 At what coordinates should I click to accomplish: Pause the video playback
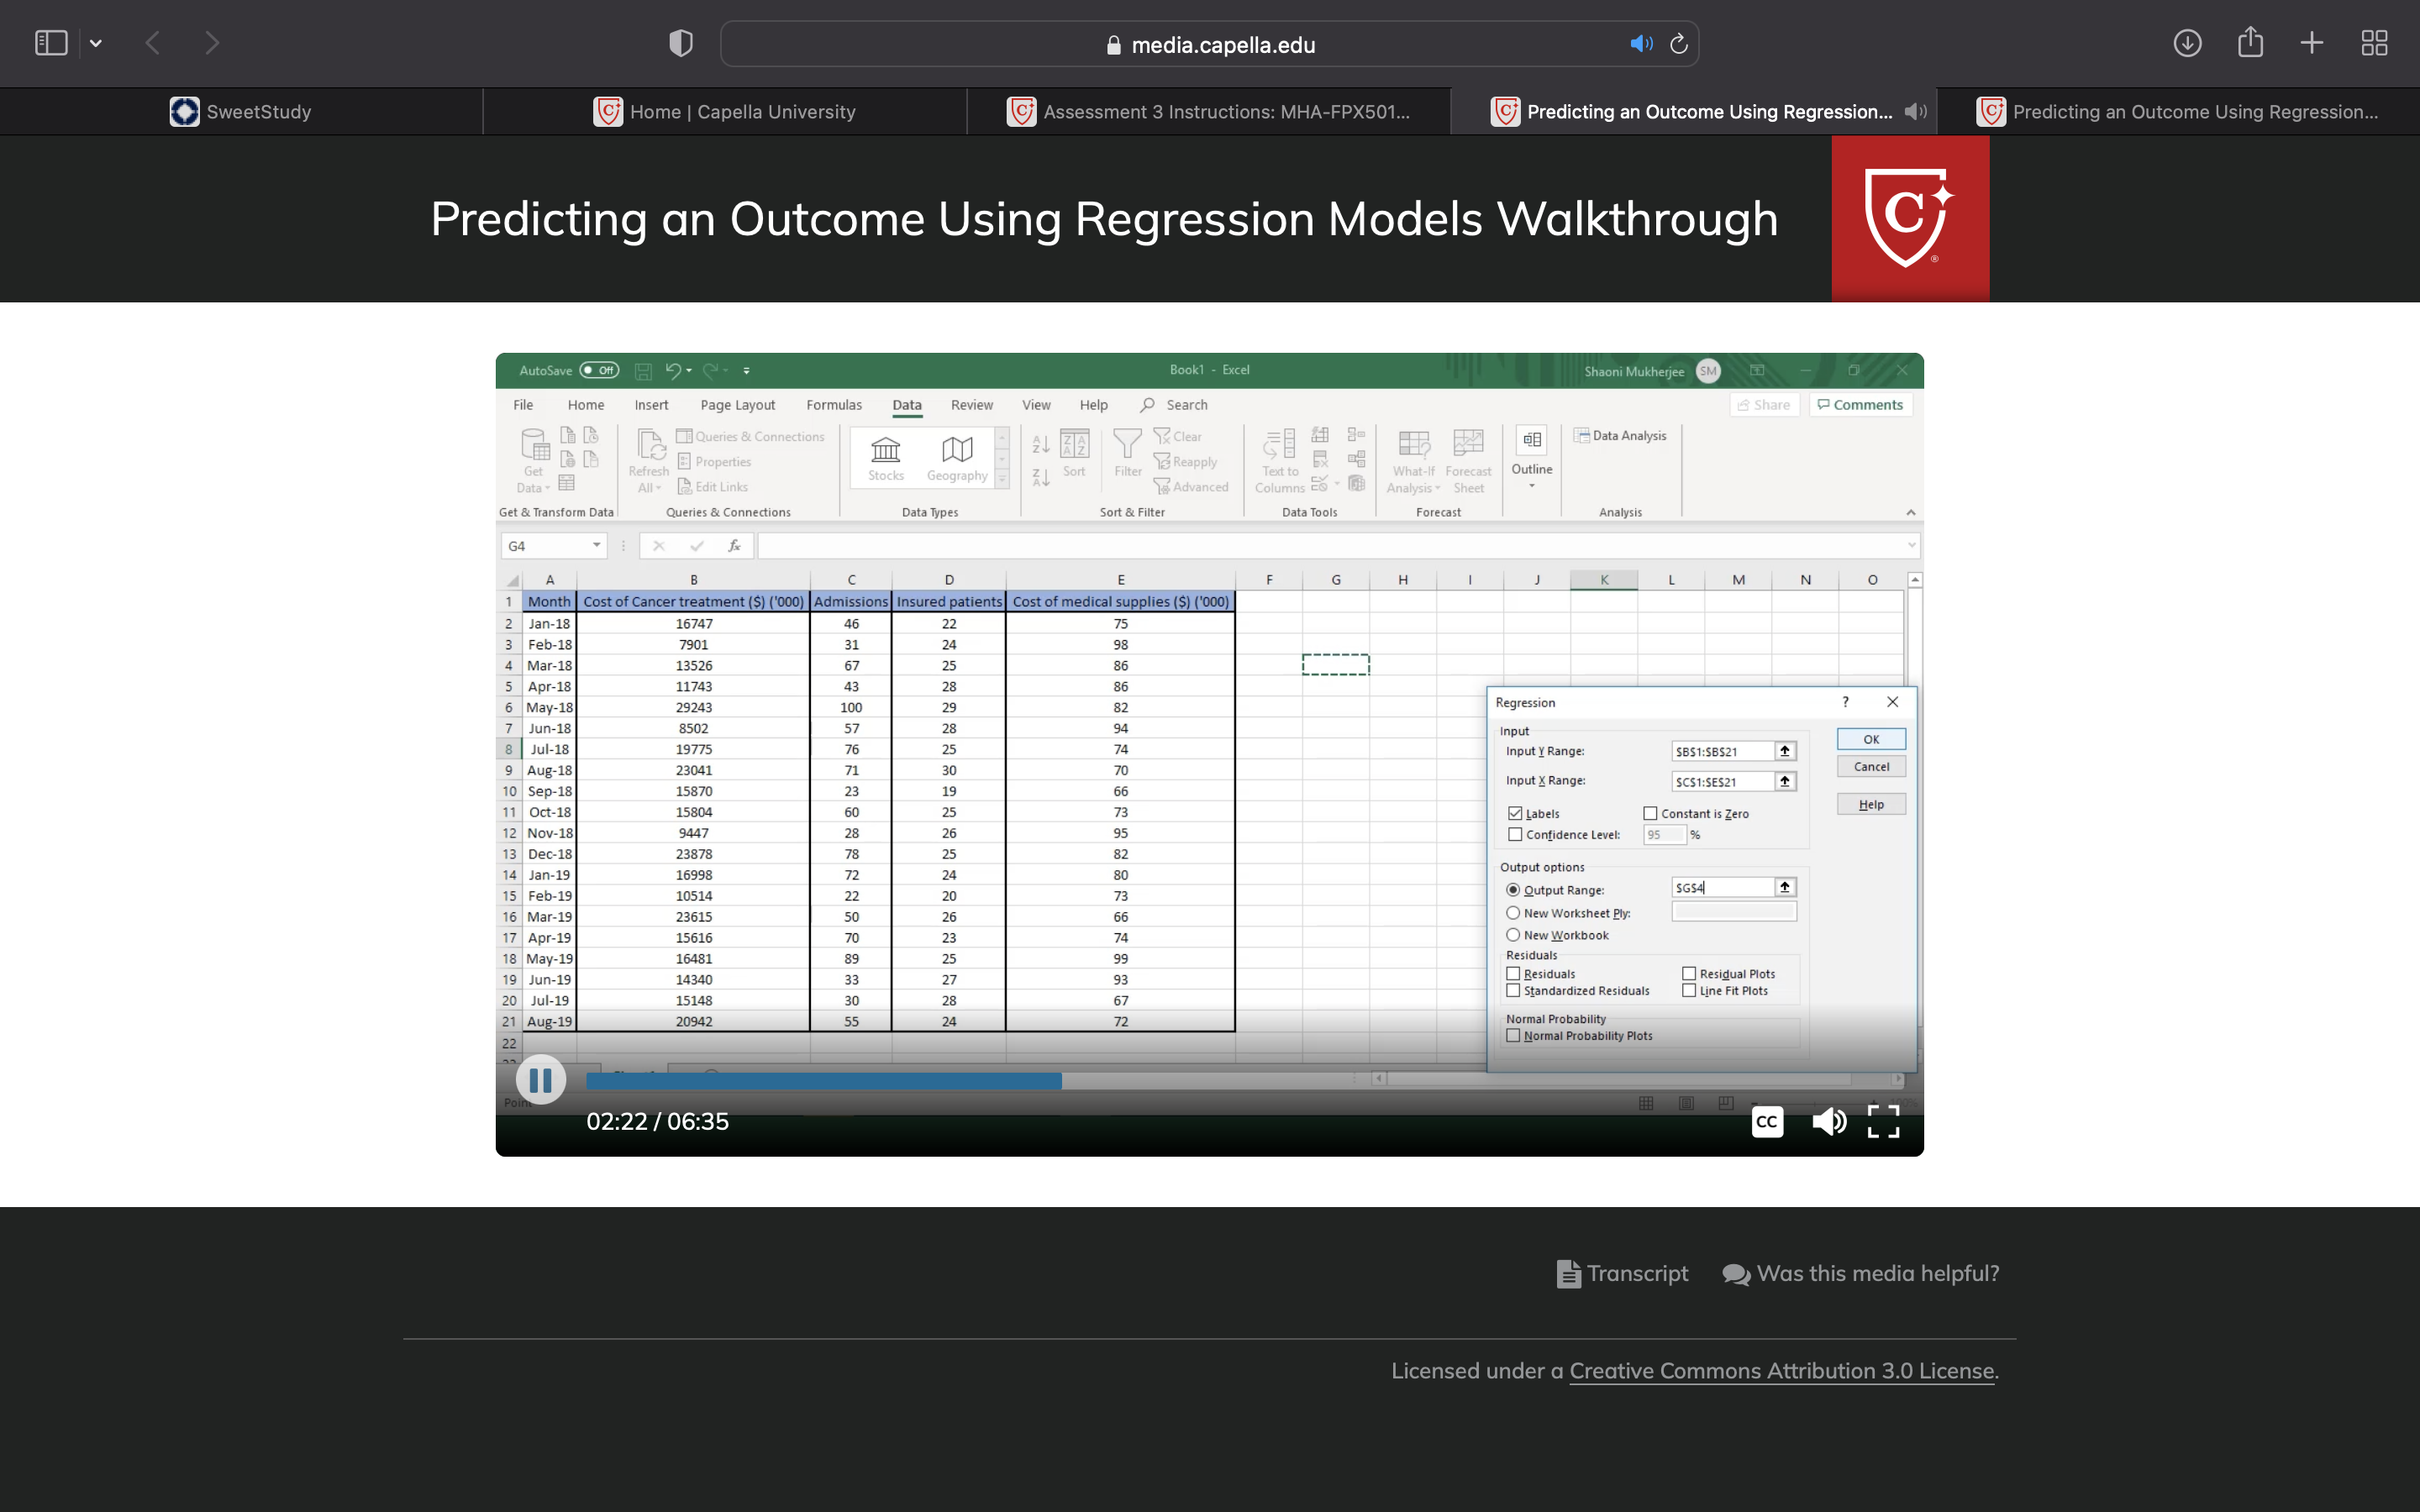pos(541,1080)
